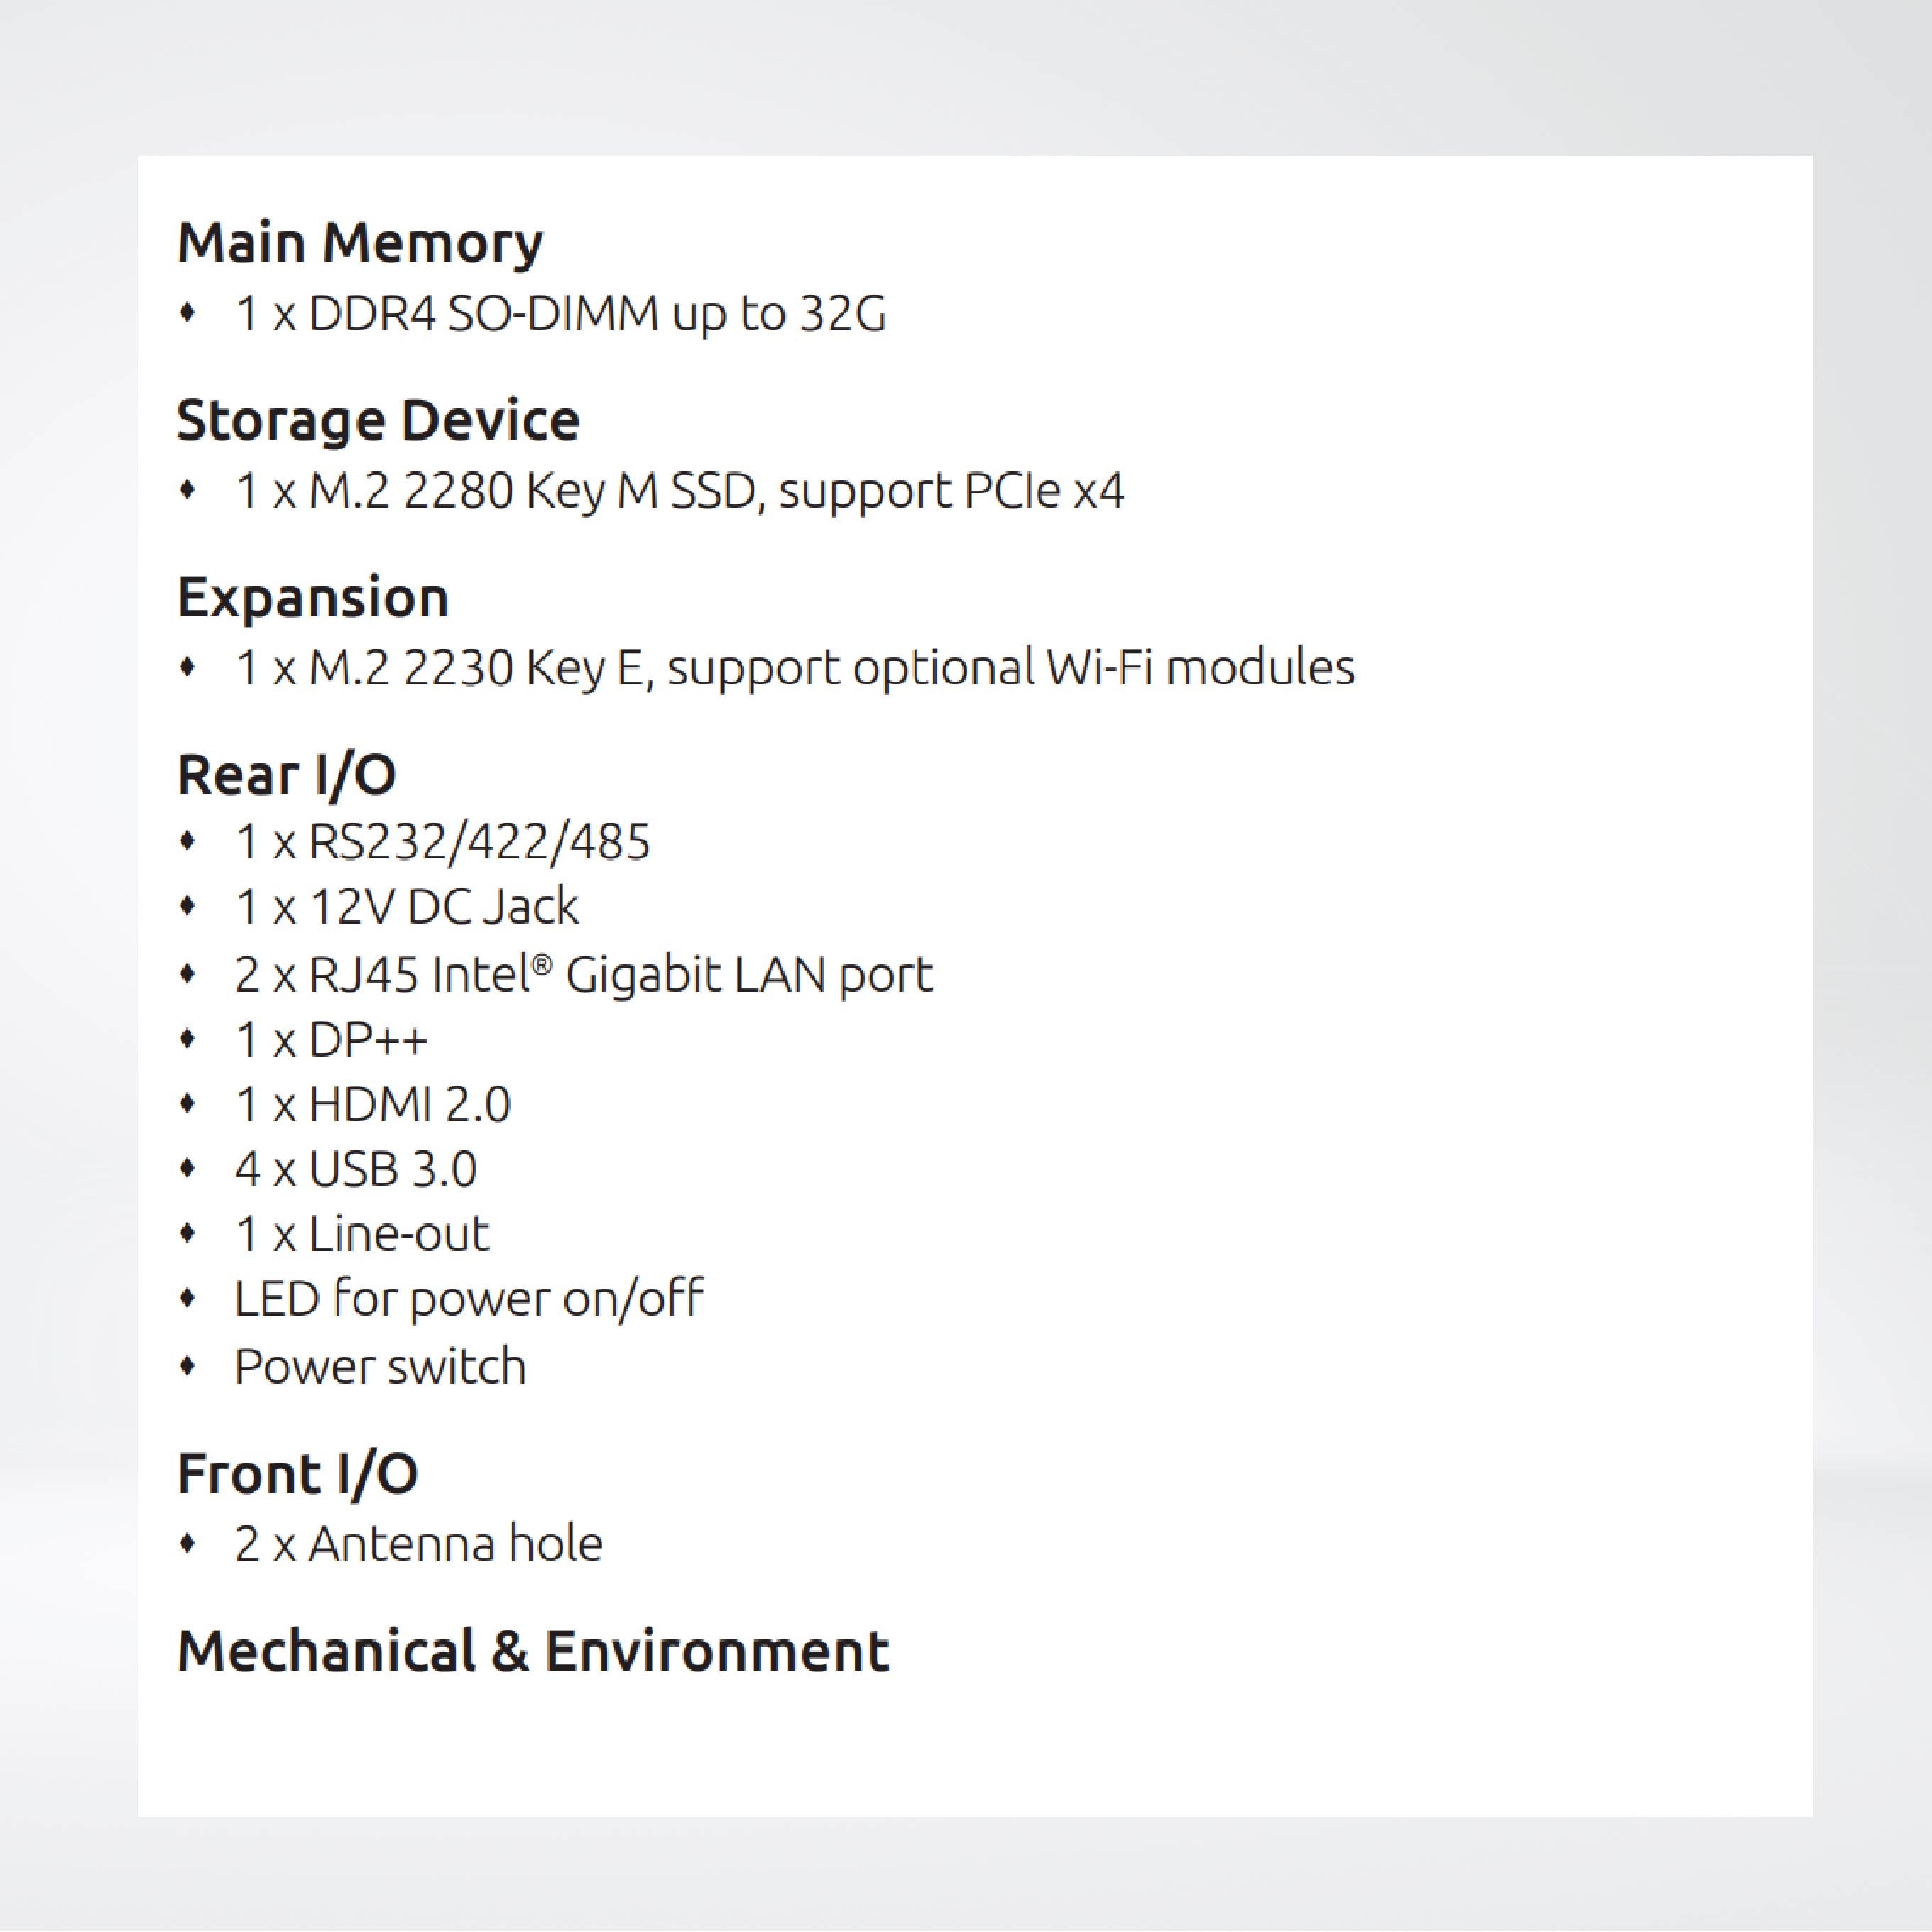
Task: Click the DP++ entry
Action: pyautogui.click(x=331, y=1040)
